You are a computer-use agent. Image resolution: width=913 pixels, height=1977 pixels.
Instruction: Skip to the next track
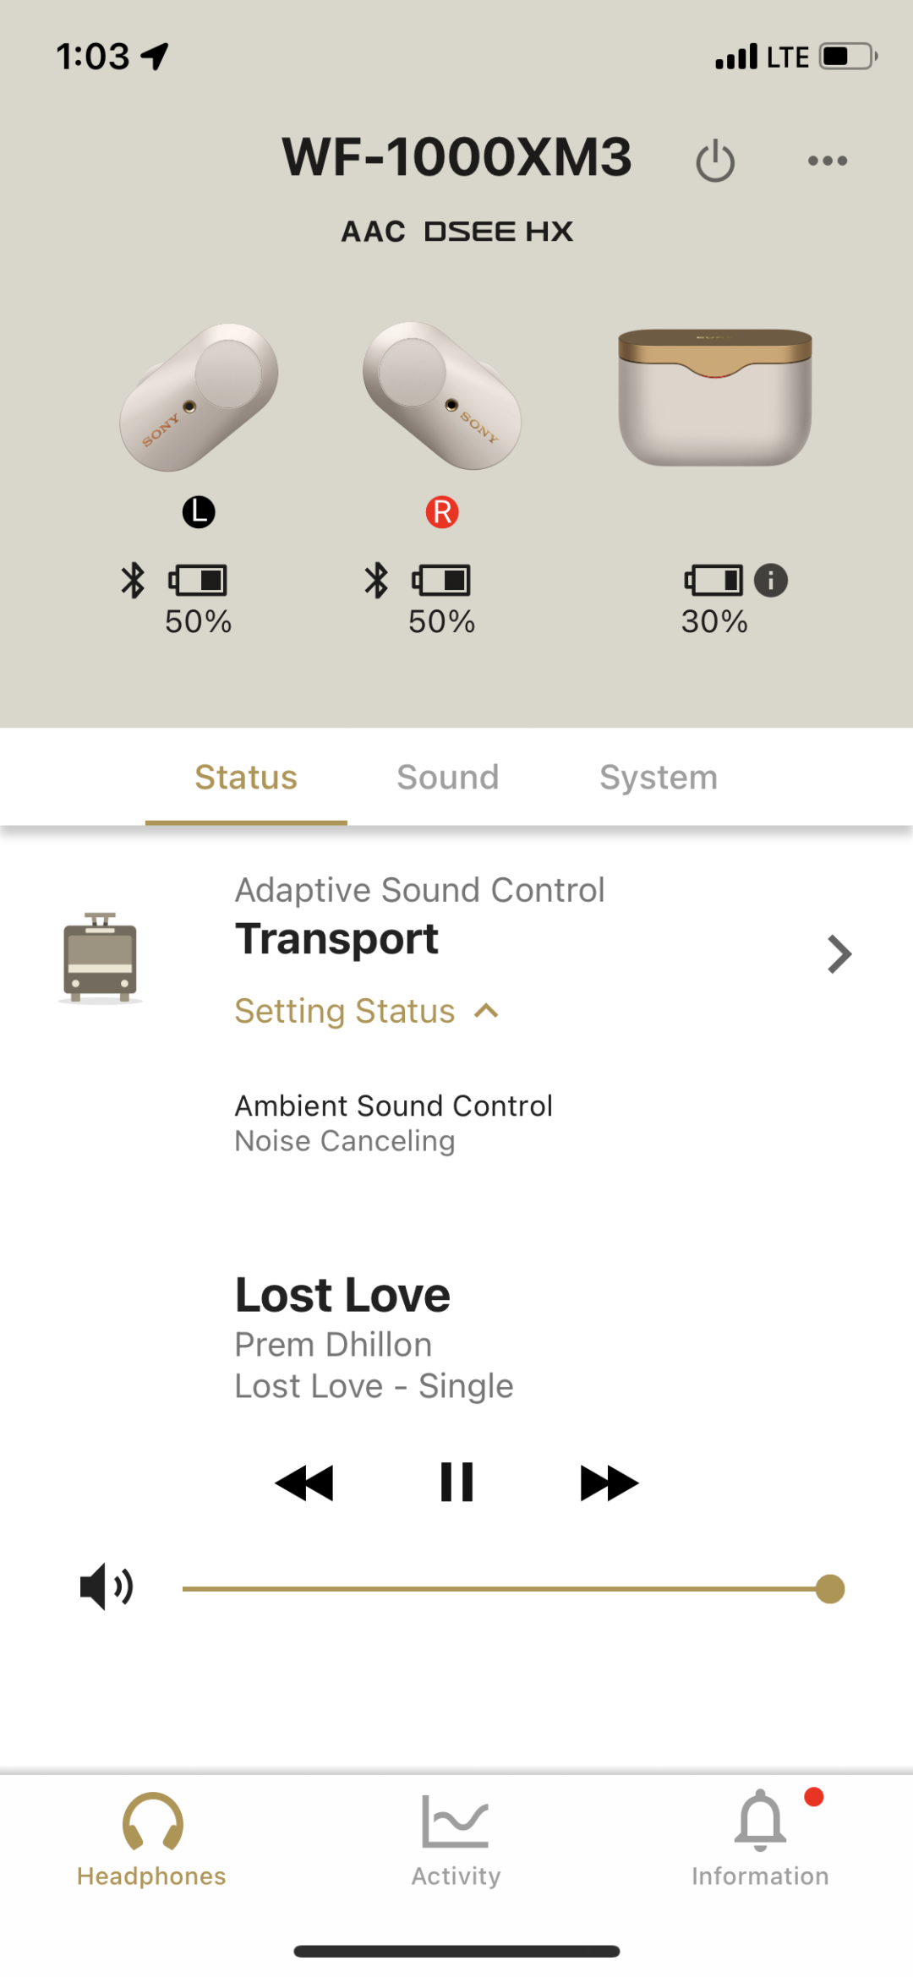(609, 1483)
